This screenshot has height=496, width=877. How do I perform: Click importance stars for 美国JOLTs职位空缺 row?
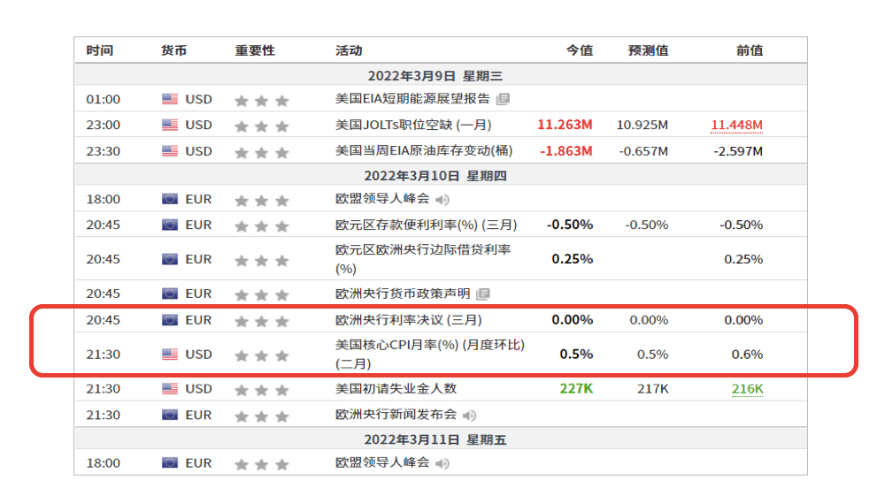pyautogui.click(x=261, y=126)
